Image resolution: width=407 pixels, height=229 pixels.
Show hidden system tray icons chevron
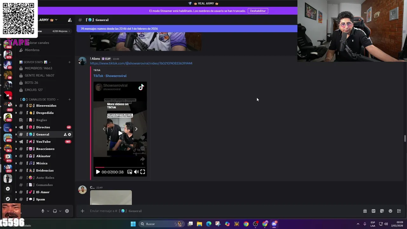click(358, 224)
